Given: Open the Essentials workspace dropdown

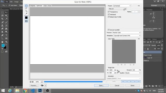Looking at the screenshot, I should coord(158,5).
